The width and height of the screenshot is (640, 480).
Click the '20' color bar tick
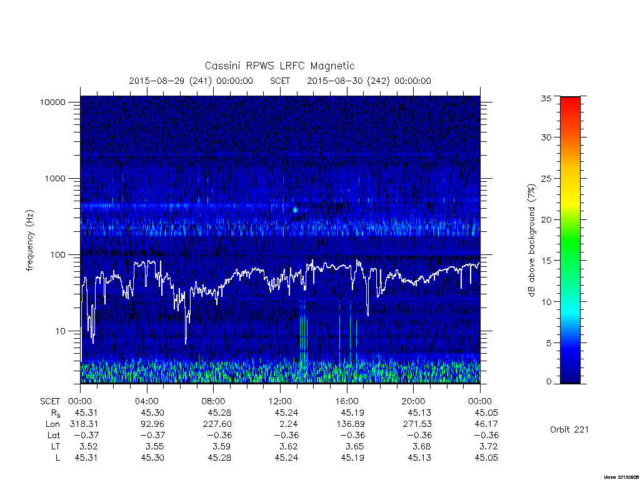tap(546, 219)
